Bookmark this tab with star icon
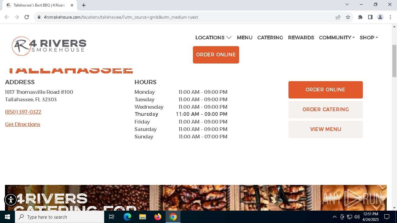The height and width of the screenshot is (223, 397). [348, 17]
